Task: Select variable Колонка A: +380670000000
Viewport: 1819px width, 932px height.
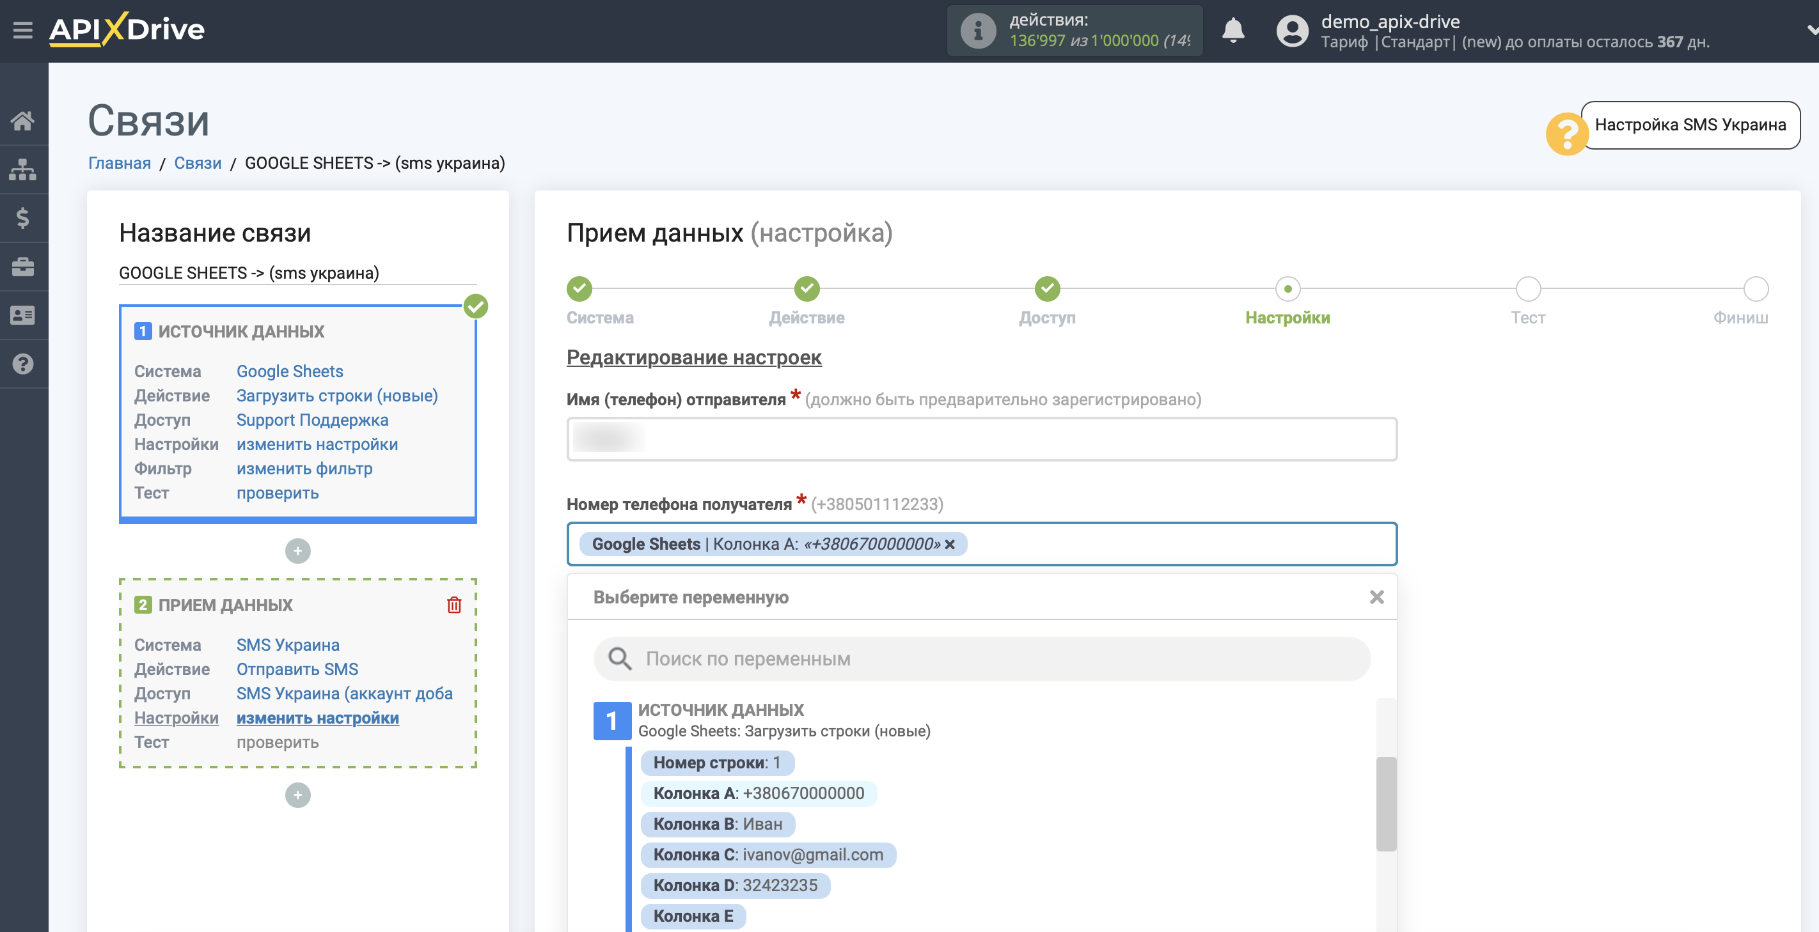Action: [759, 794]
